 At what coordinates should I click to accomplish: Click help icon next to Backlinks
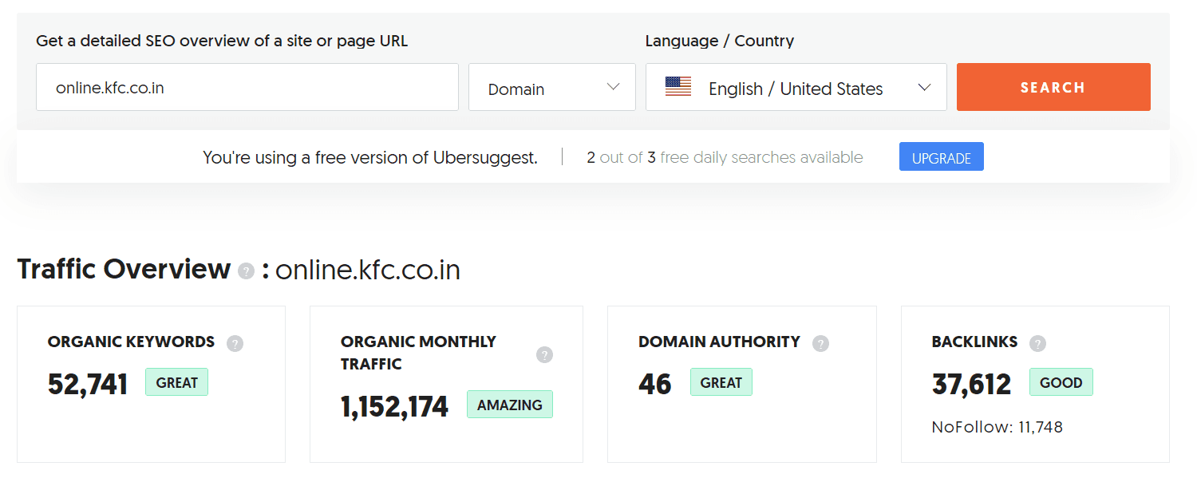click(x=1037, y=343)
